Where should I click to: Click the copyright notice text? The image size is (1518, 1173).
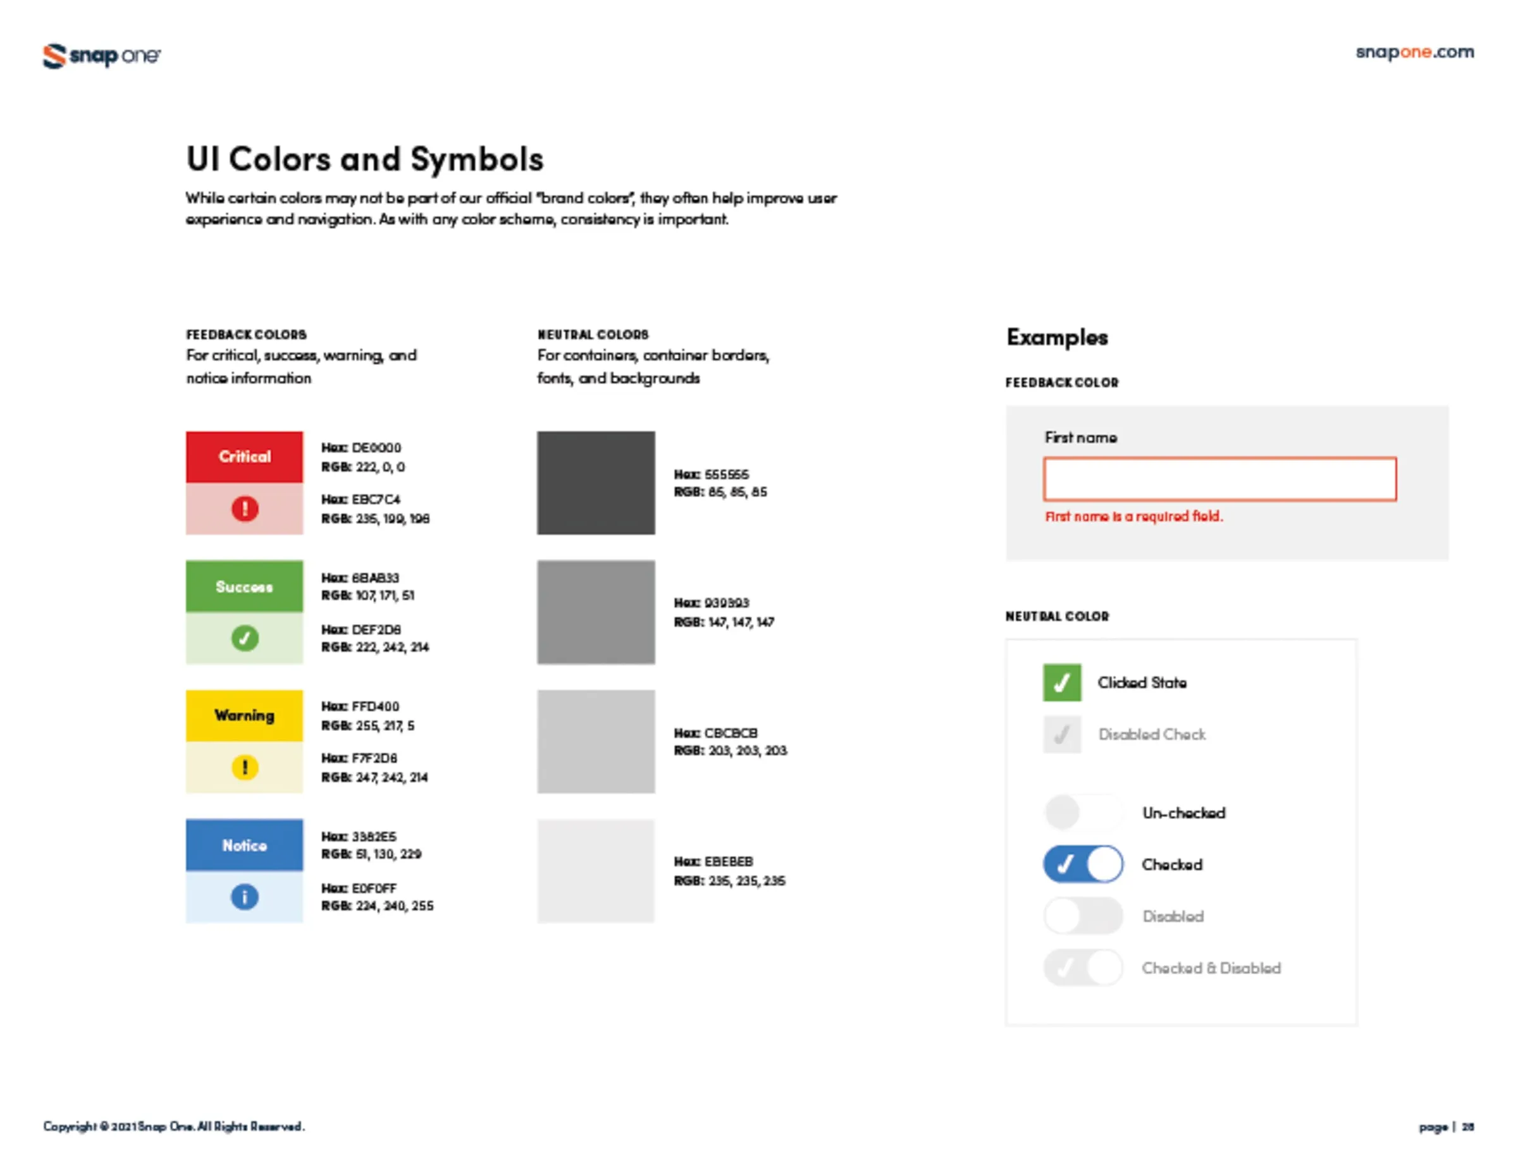174,1126
